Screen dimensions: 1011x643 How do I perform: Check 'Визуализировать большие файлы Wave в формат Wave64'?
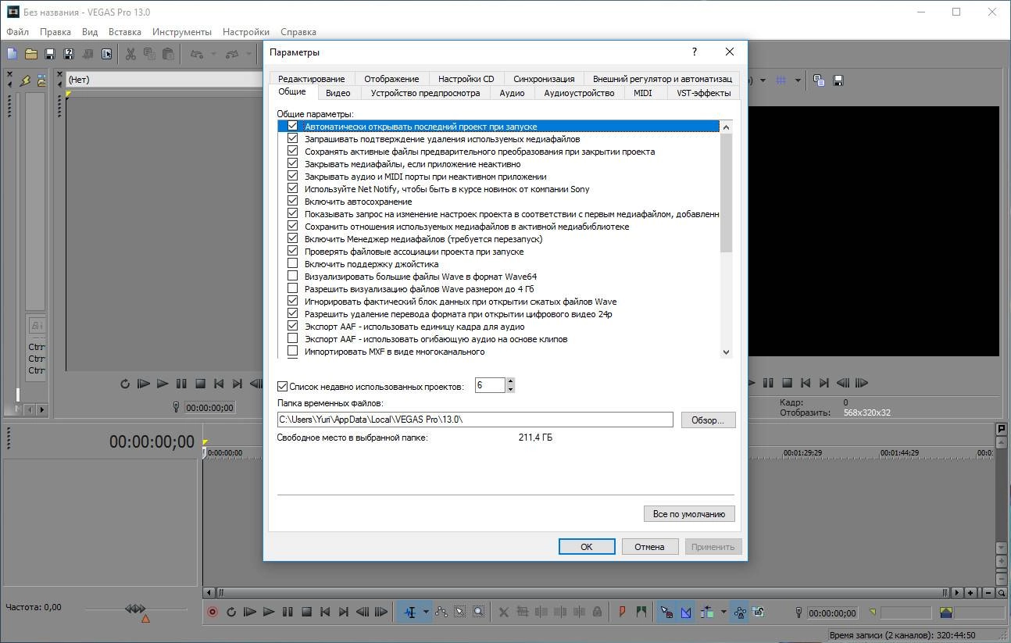(293, 276)
